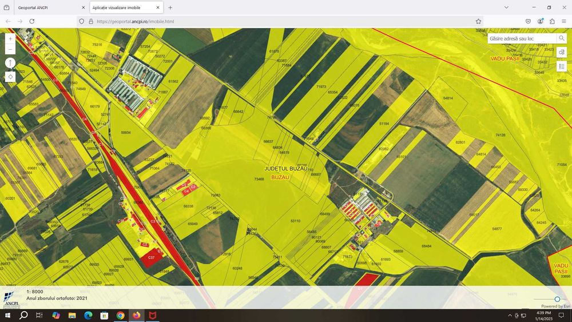Open the Firefox account icon
The height and width of the screenshot is (322, 572).
click(541, 21)
